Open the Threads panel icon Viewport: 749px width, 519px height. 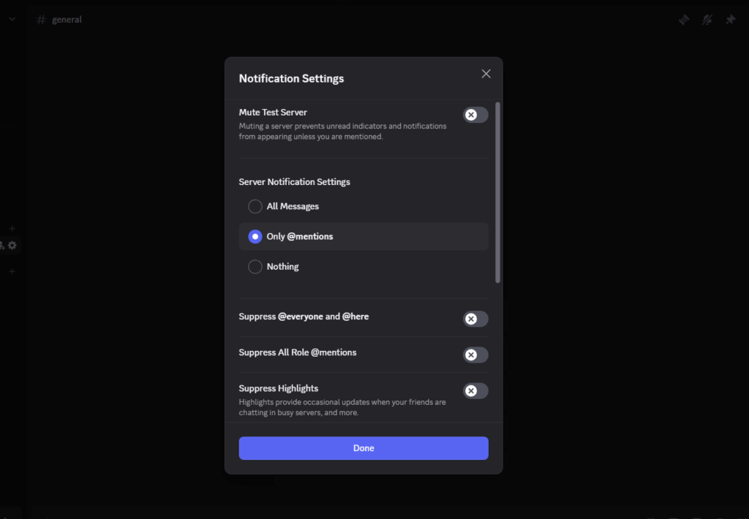[684, 20]
